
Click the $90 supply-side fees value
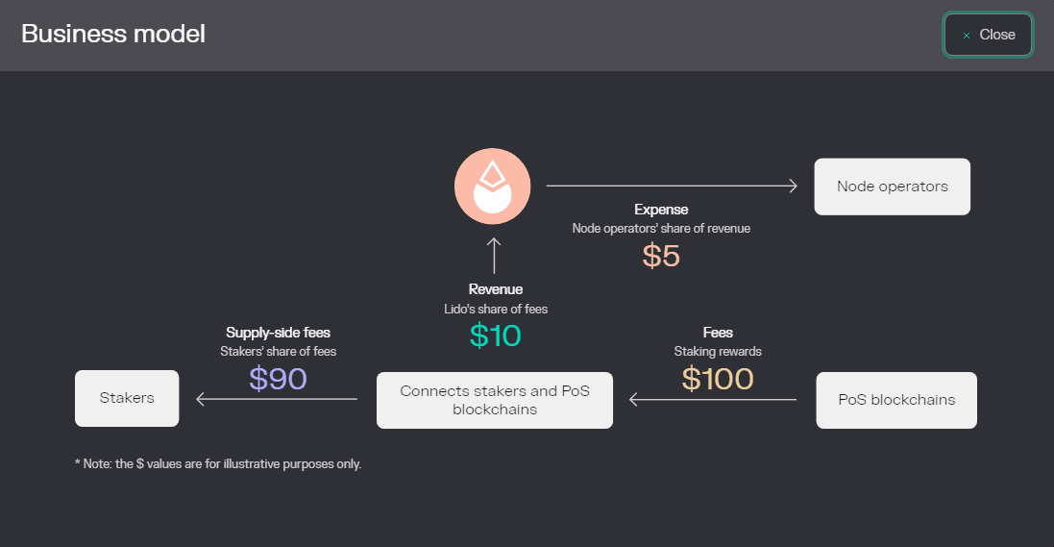[x=278, y=379]
